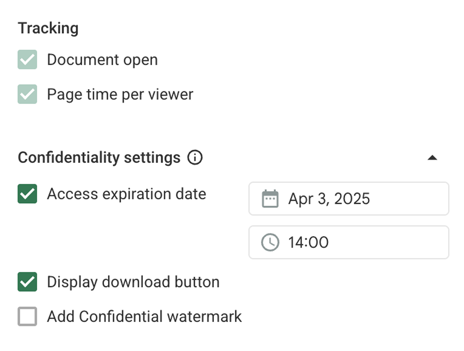Click the info icon beside Confidentiality settings
This screenshot has width=464, height=351.
pyautogui.click(x=195, y=158)
